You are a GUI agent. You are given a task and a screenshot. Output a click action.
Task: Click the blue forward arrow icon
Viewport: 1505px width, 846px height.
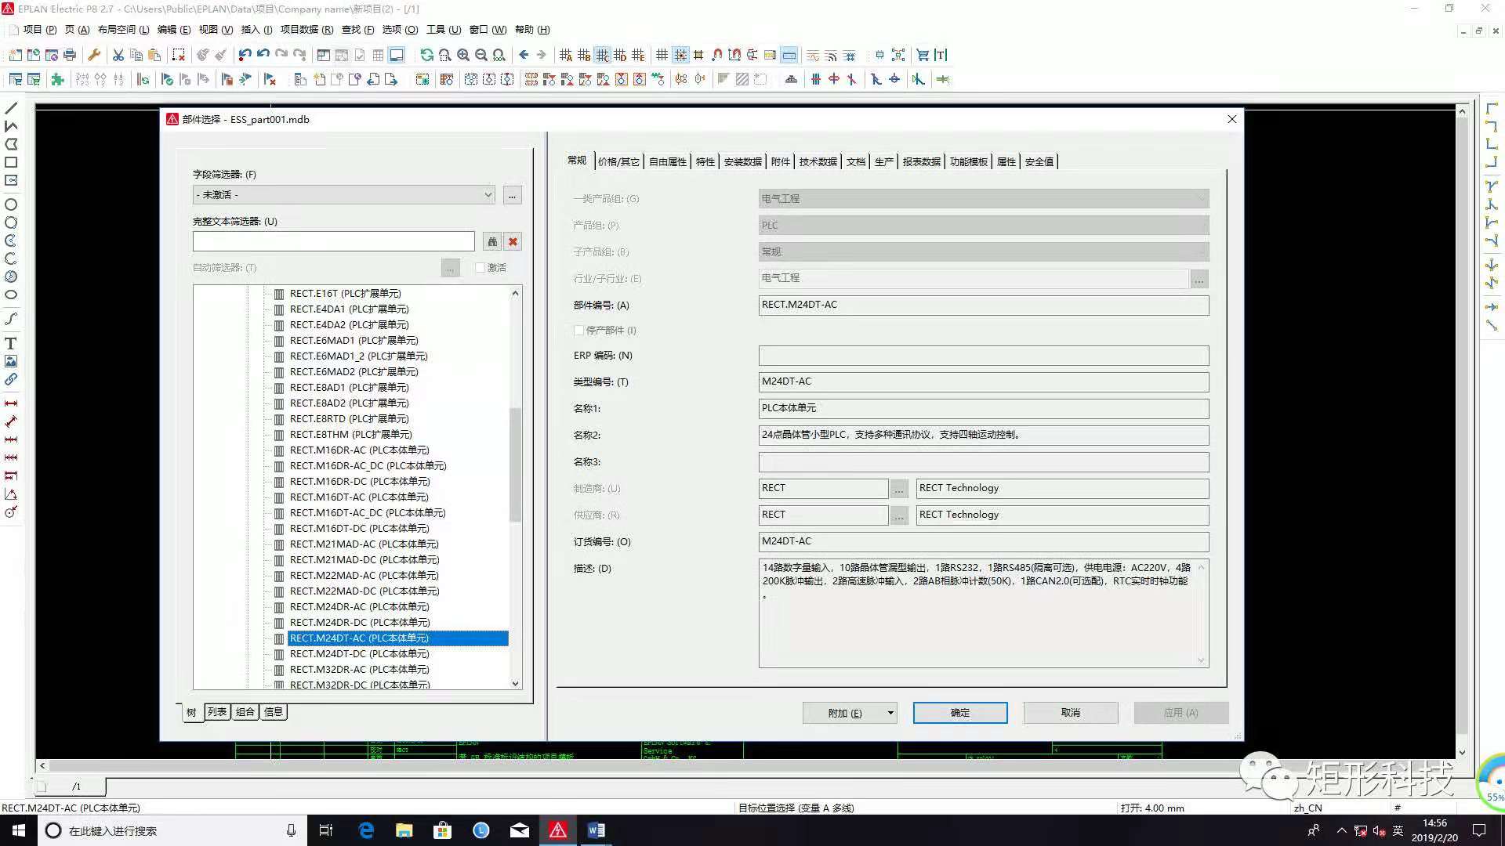(541, 55)
